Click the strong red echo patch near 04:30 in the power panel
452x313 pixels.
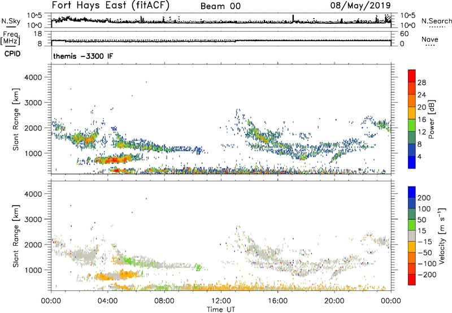point(114,159)
